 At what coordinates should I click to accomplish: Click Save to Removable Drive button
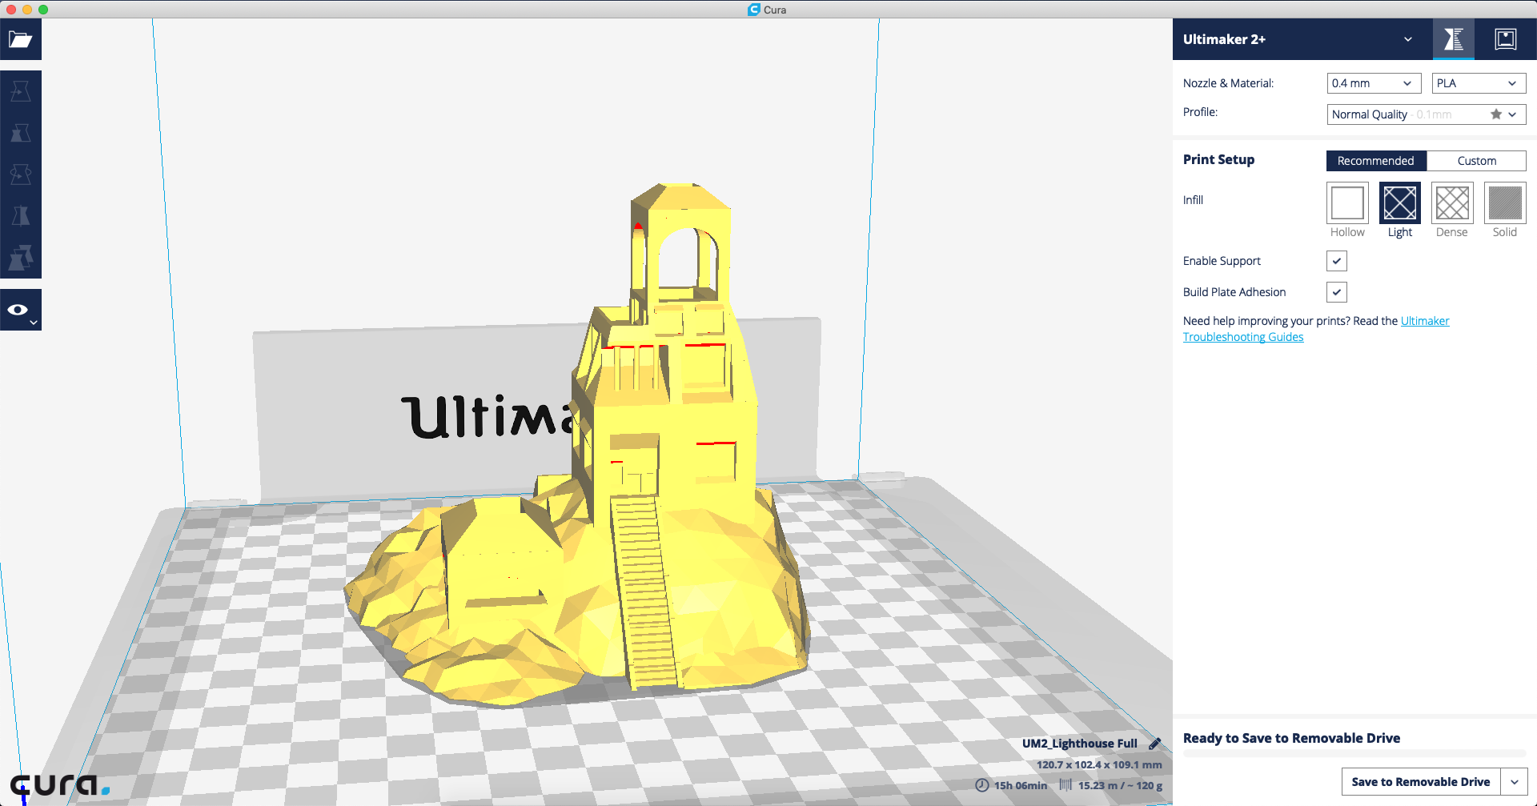coord(1421,782)
